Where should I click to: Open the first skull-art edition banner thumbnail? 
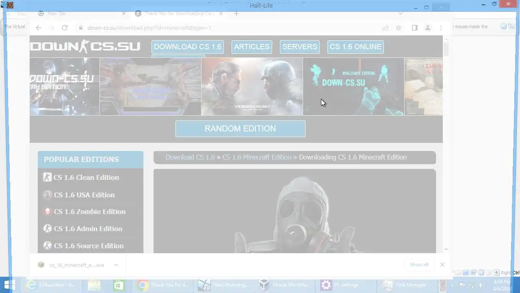coord(64,86)
